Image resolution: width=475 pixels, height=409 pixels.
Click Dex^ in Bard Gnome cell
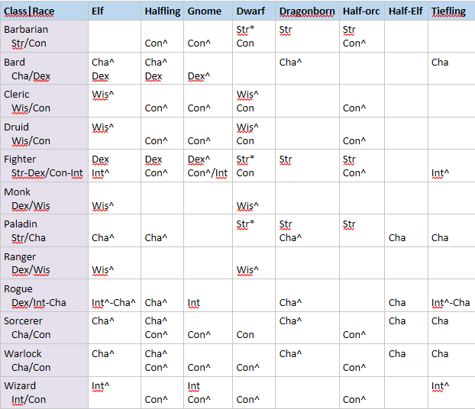point(199,76)
